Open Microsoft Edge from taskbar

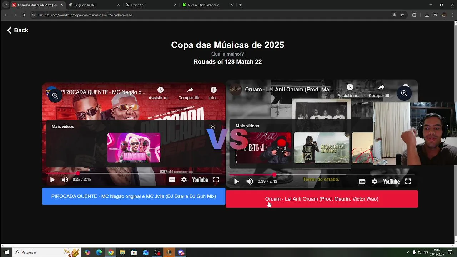pyautogui.click(x=99, y=252)
